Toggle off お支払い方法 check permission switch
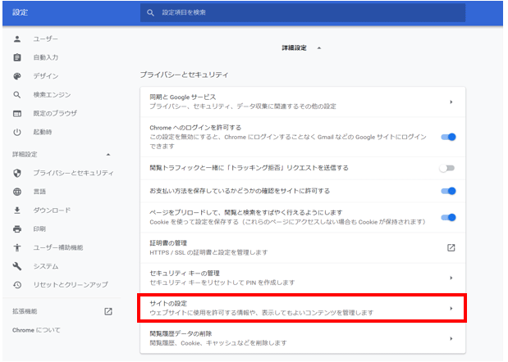The width and height of the screenshot is (508, 362). coord(448,191)
